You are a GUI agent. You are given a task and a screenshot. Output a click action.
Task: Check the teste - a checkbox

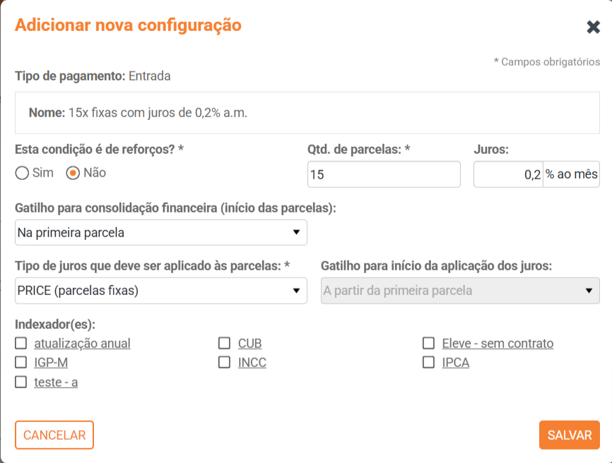pyautogui.click(x=21, y=382)
